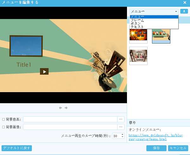Choose ボタン from the dropdown list
This screenshot has width=190, height=155.
136,24
